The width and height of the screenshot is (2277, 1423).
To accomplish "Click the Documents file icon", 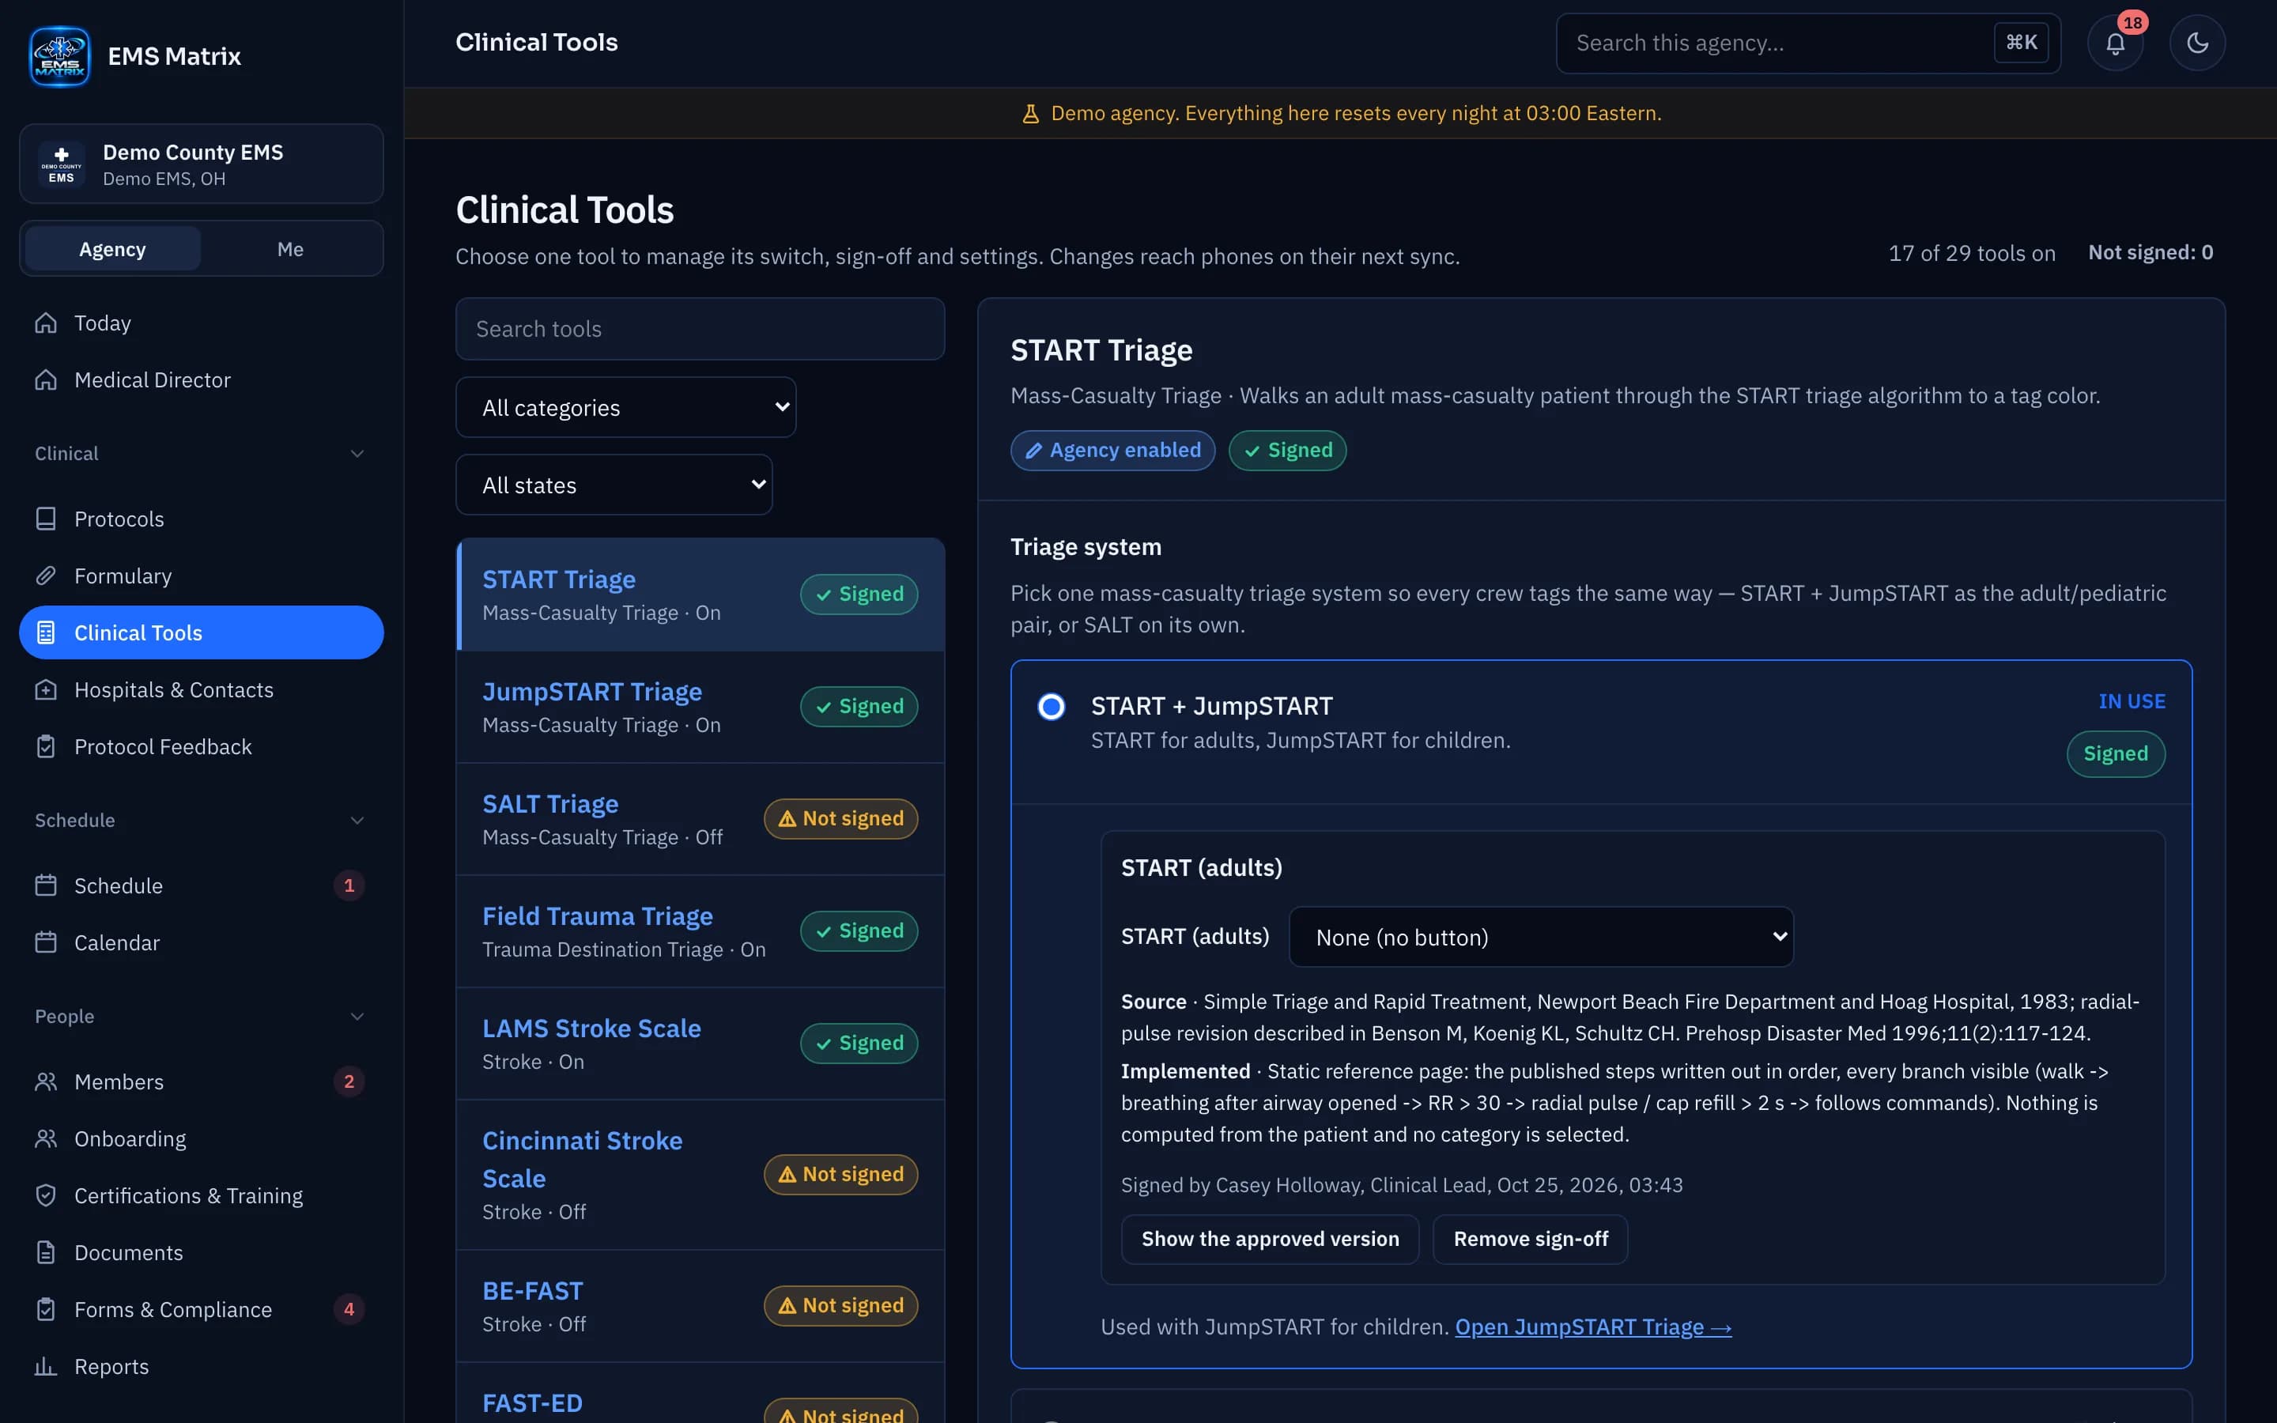I will 46,1253.
